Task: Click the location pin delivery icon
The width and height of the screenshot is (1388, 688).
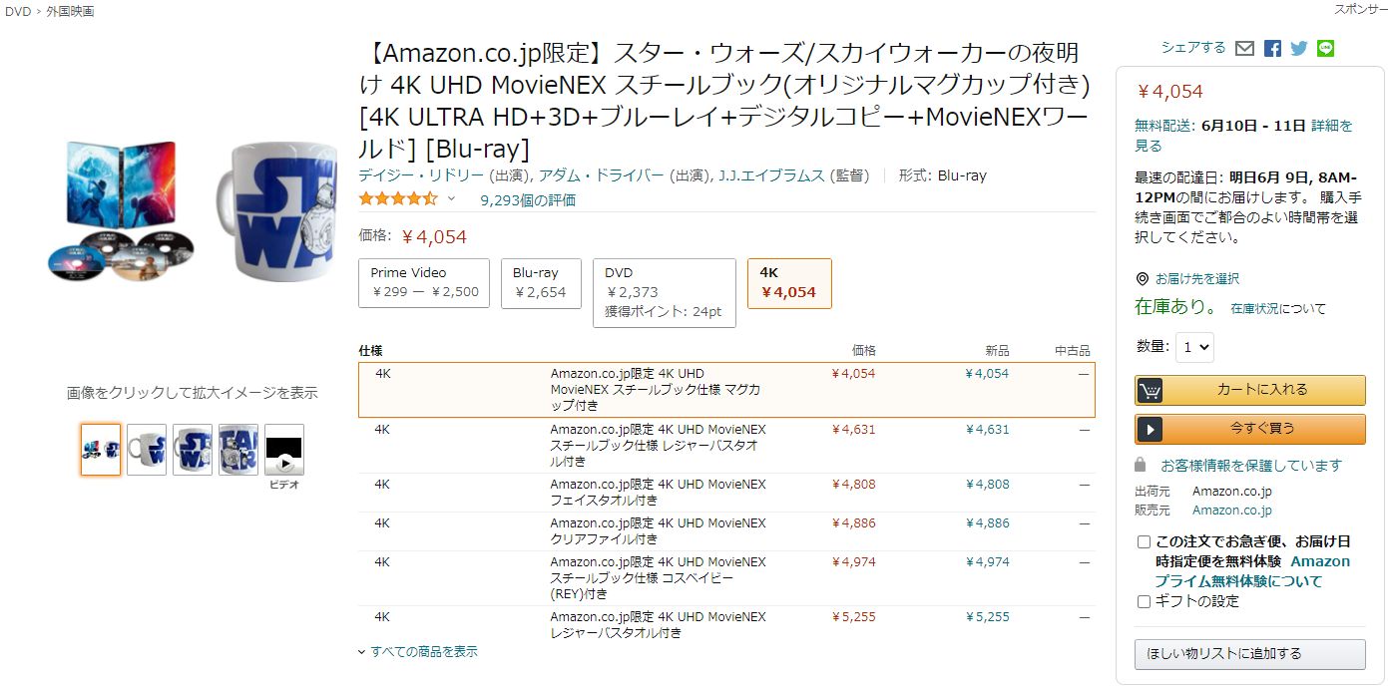Action: coord(1142,279)
